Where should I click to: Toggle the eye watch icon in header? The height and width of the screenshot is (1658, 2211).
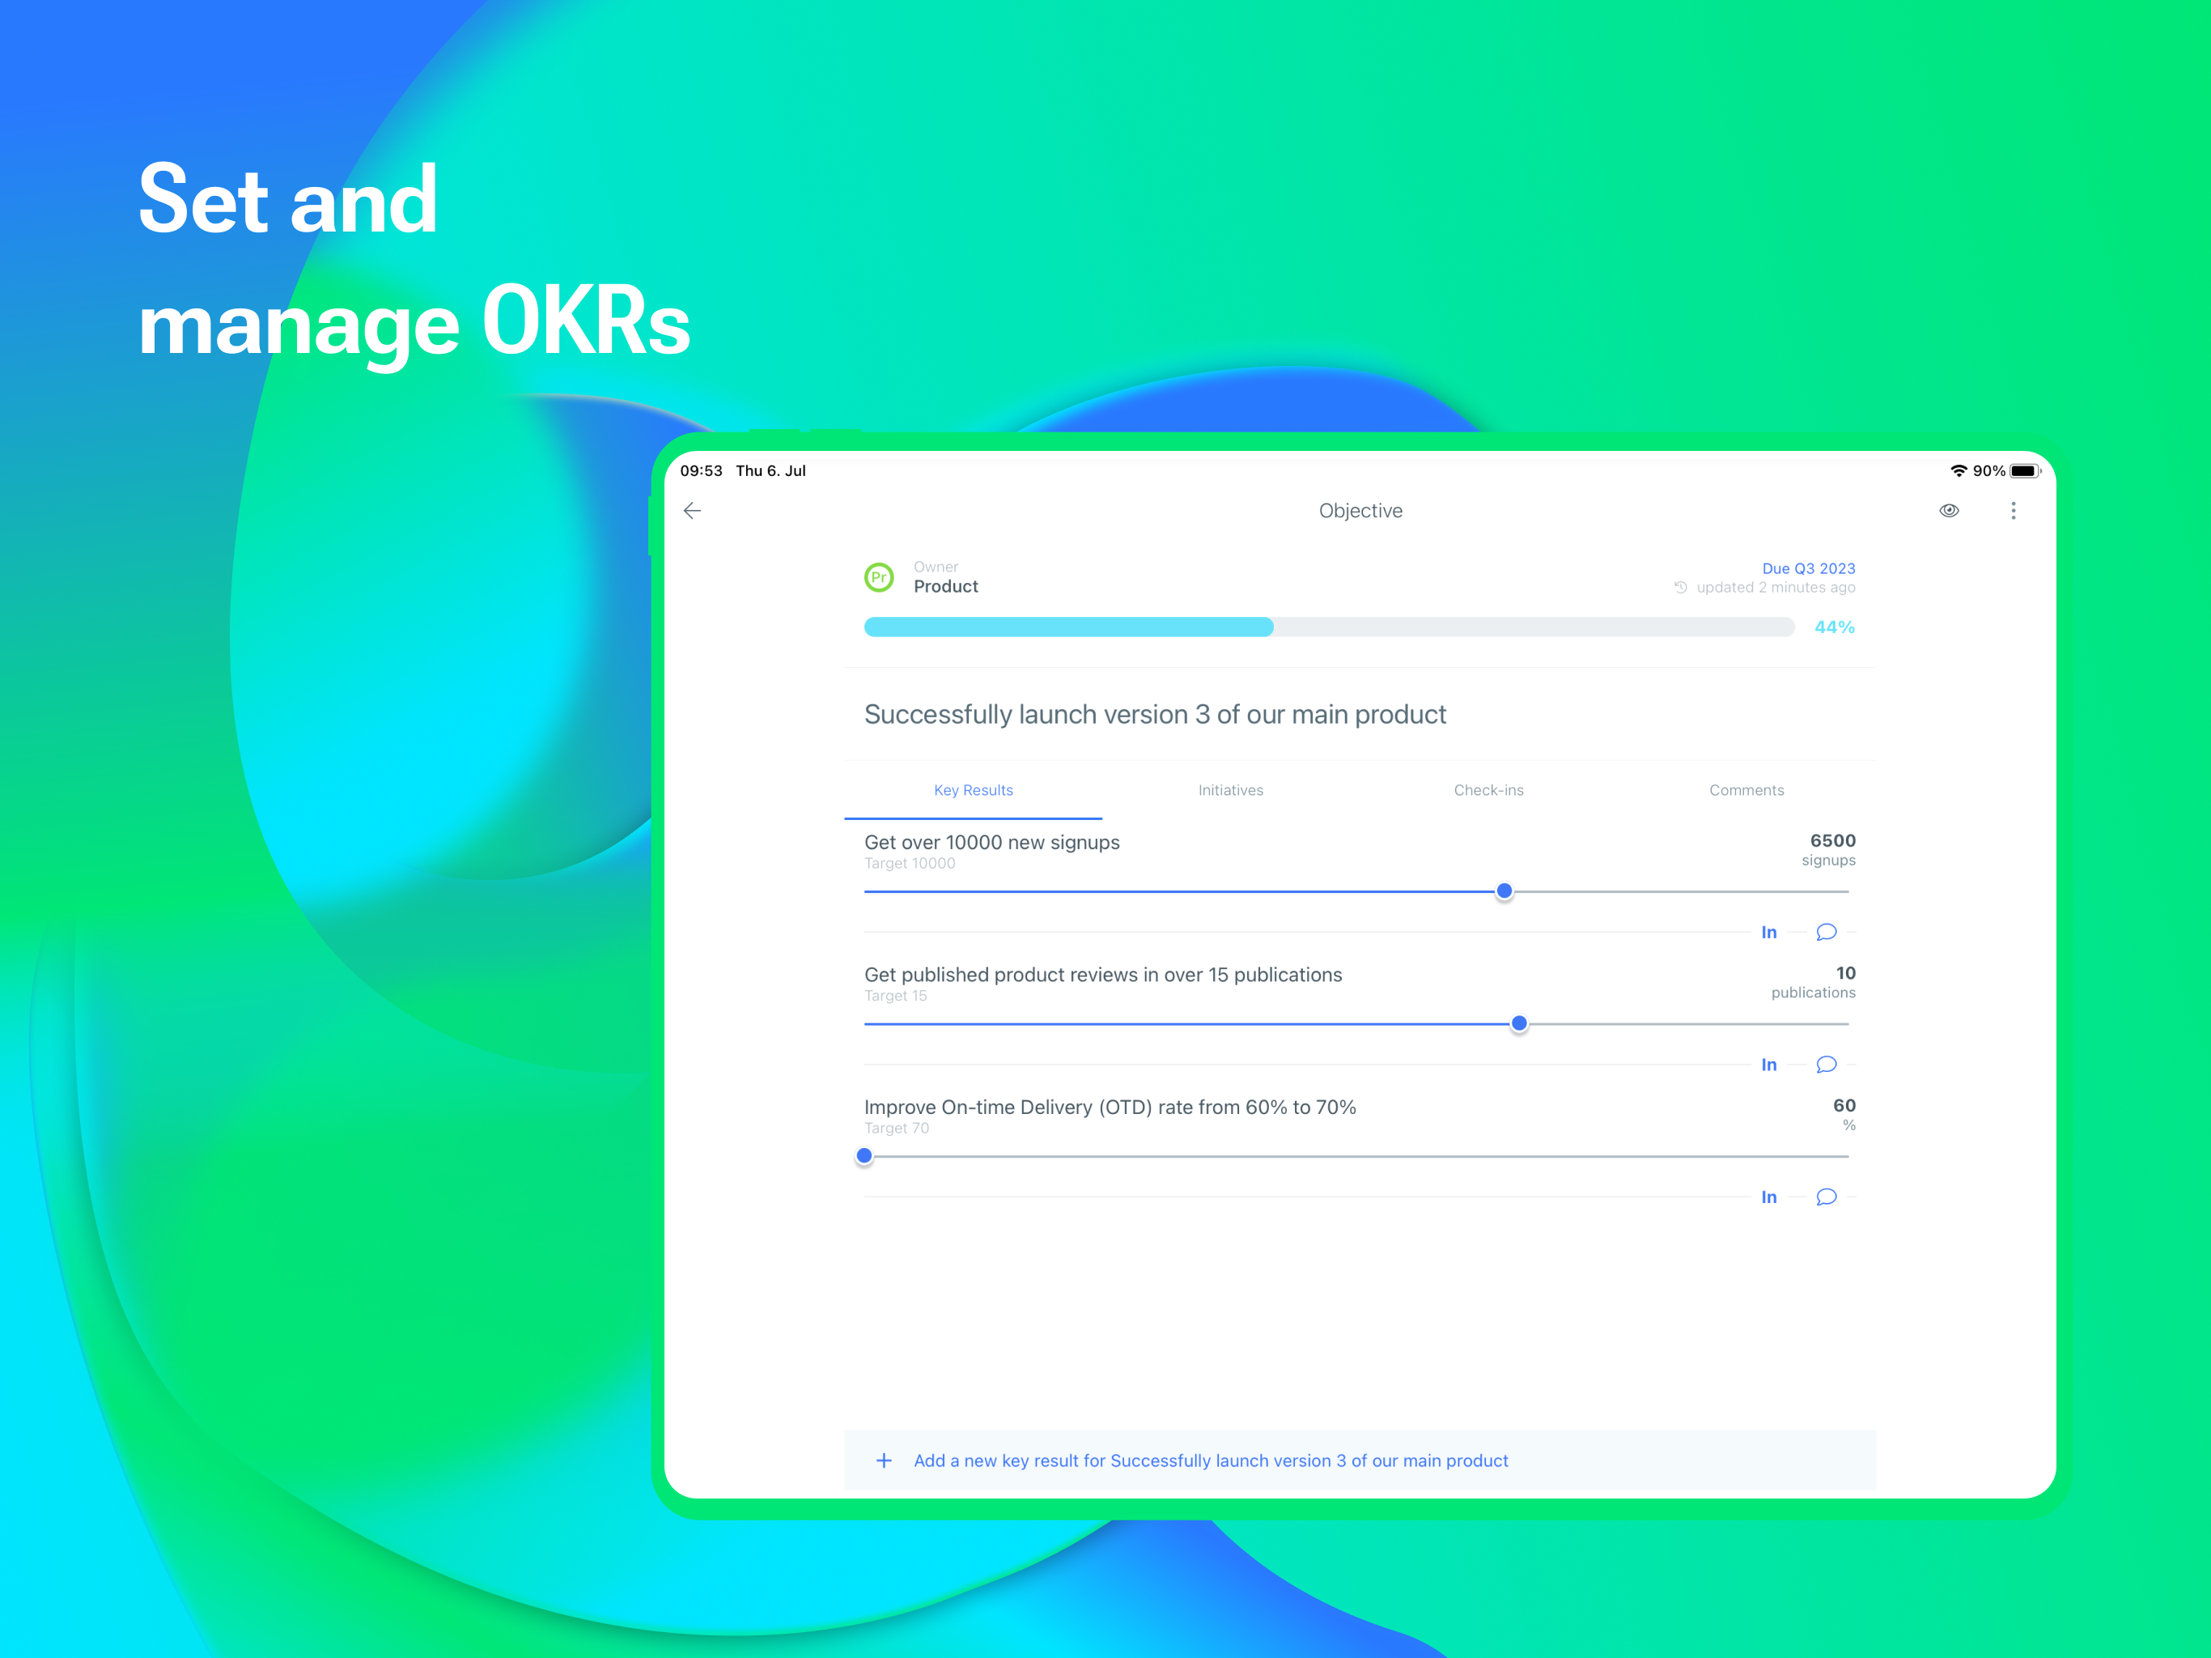[x=1948, y=511]
